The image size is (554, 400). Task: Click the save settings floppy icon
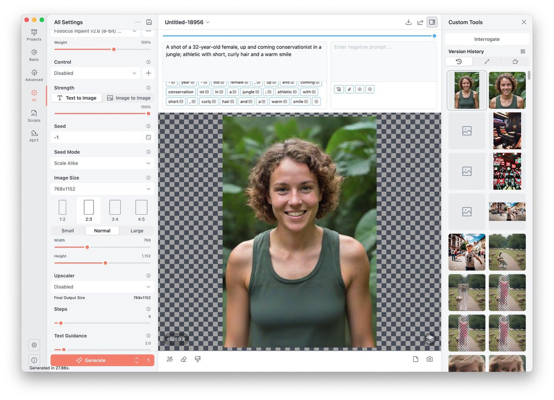coord(149,22)
